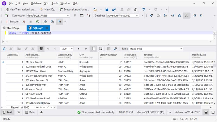Screen dimensions: 217x122
Task: Collapse results pane chevron above grid
Action: click(x=108, y=45)
